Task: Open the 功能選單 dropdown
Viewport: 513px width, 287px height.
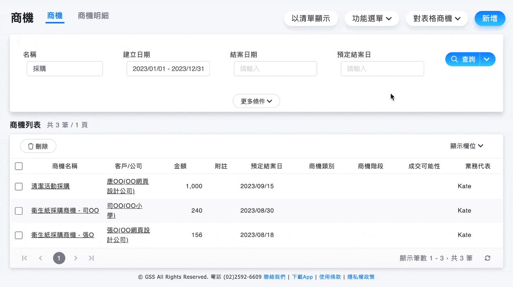Action: click(x=371, y=18)
